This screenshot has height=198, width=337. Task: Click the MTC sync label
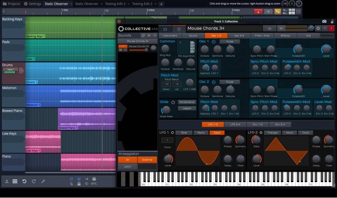pos(94,184)
